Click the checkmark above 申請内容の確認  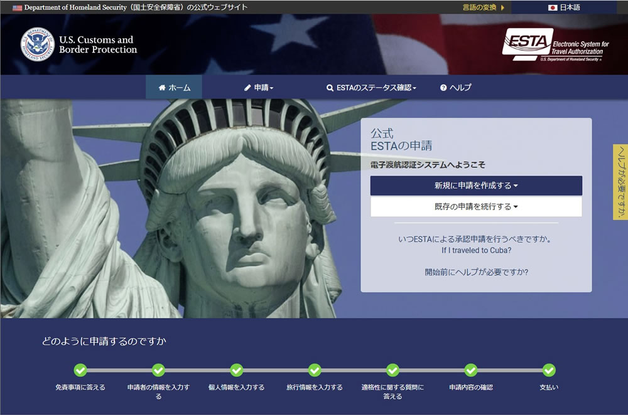(471, 370)
